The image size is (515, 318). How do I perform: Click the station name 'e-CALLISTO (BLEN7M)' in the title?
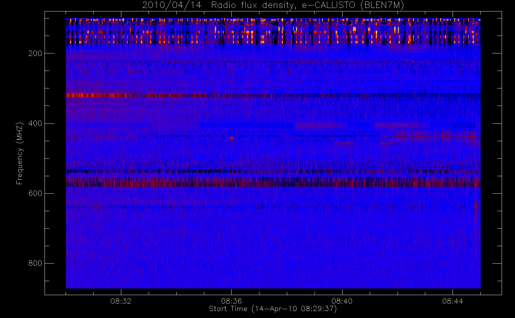[353, 5]
